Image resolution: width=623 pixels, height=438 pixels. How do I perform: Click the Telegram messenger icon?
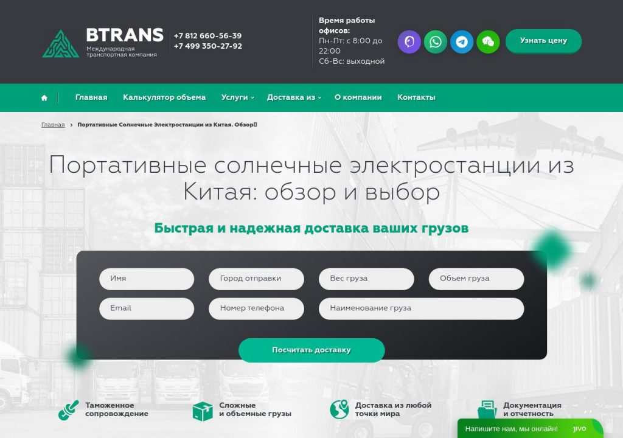(x=462, y=42)
